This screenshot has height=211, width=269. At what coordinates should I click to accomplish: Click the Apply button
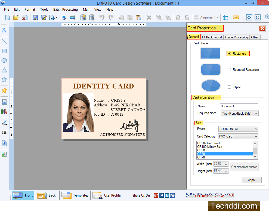click(251, 180)
